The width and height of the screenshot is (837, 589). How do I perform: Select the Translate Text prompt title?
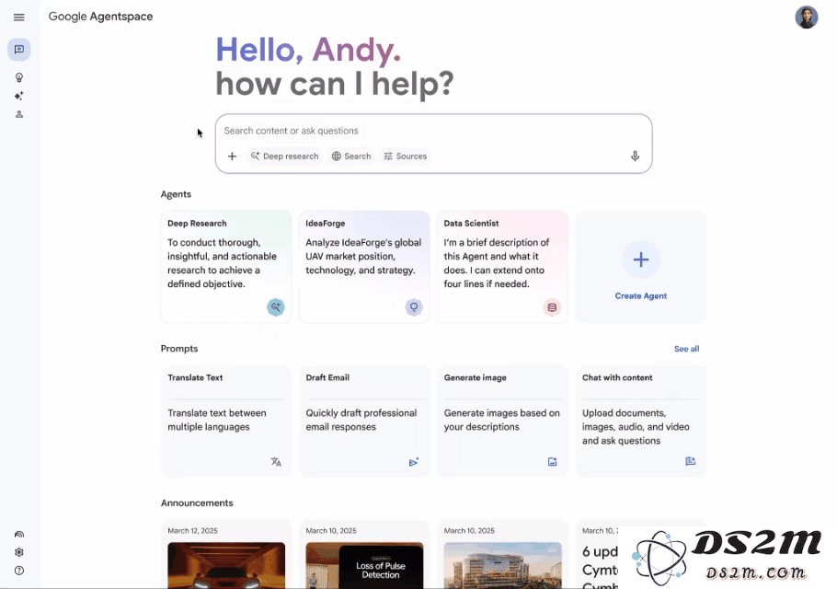point(195,377)
